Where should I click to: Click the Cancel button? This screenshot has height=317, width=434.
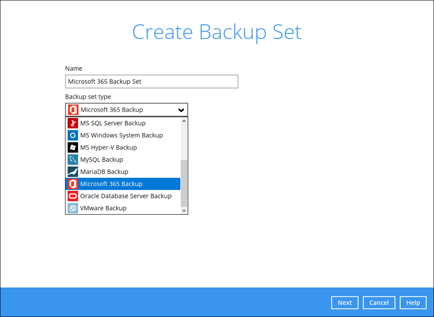coord(379,303)
